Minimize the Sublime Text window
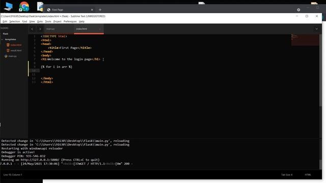The image size is (326, 183). pos(297,16)
